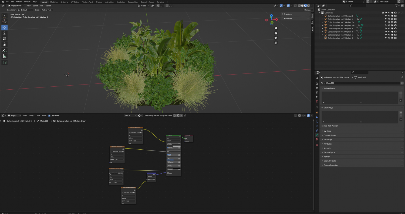Open the Item tab of the viewport sidebar
405x214 pixels.
(312, 15)
